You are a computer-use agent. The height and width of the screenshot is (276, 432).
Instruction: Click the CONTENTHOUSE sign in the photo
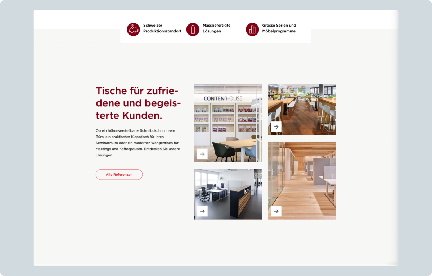tap(223, 98)
